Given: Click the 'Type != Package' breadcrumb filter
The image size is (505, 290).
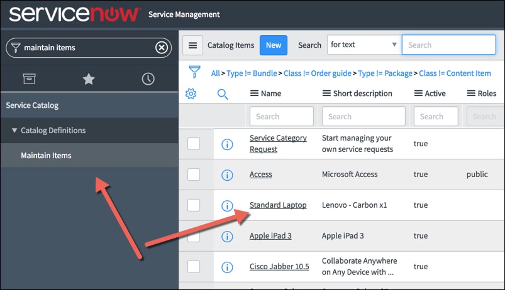Looking at the screenshot, I should pos(385,73).
